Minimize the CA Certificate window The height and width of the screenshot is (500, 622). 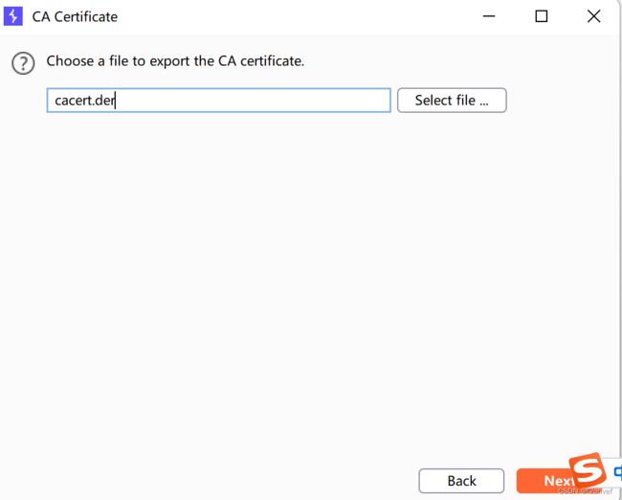tap(489, 16)
